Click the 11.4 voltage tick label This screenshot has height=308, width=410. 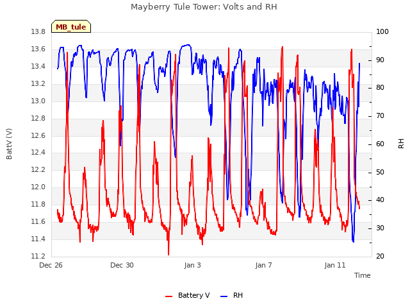click(38, 239)
